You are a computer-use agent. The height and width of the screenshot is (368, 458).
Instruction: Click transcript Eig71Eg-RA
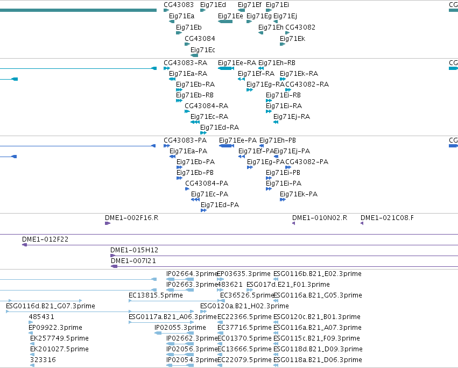[x=265, y=84]
